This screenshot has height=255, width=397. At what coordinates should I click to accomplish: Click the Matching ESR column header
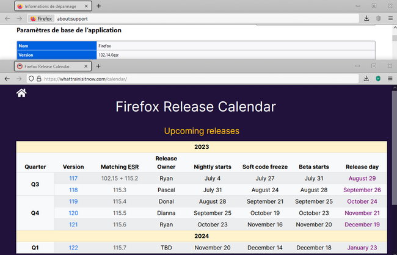[120, 167]
